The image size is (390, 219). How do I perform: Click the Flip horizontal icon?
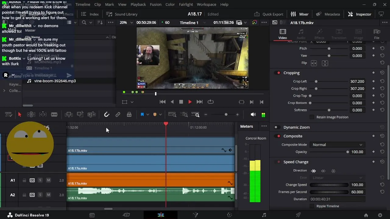(x=314, y=63)
